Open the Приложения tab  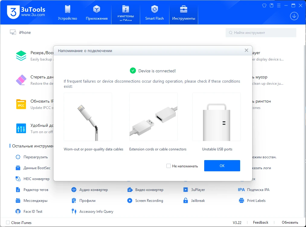tap(97, 12)
